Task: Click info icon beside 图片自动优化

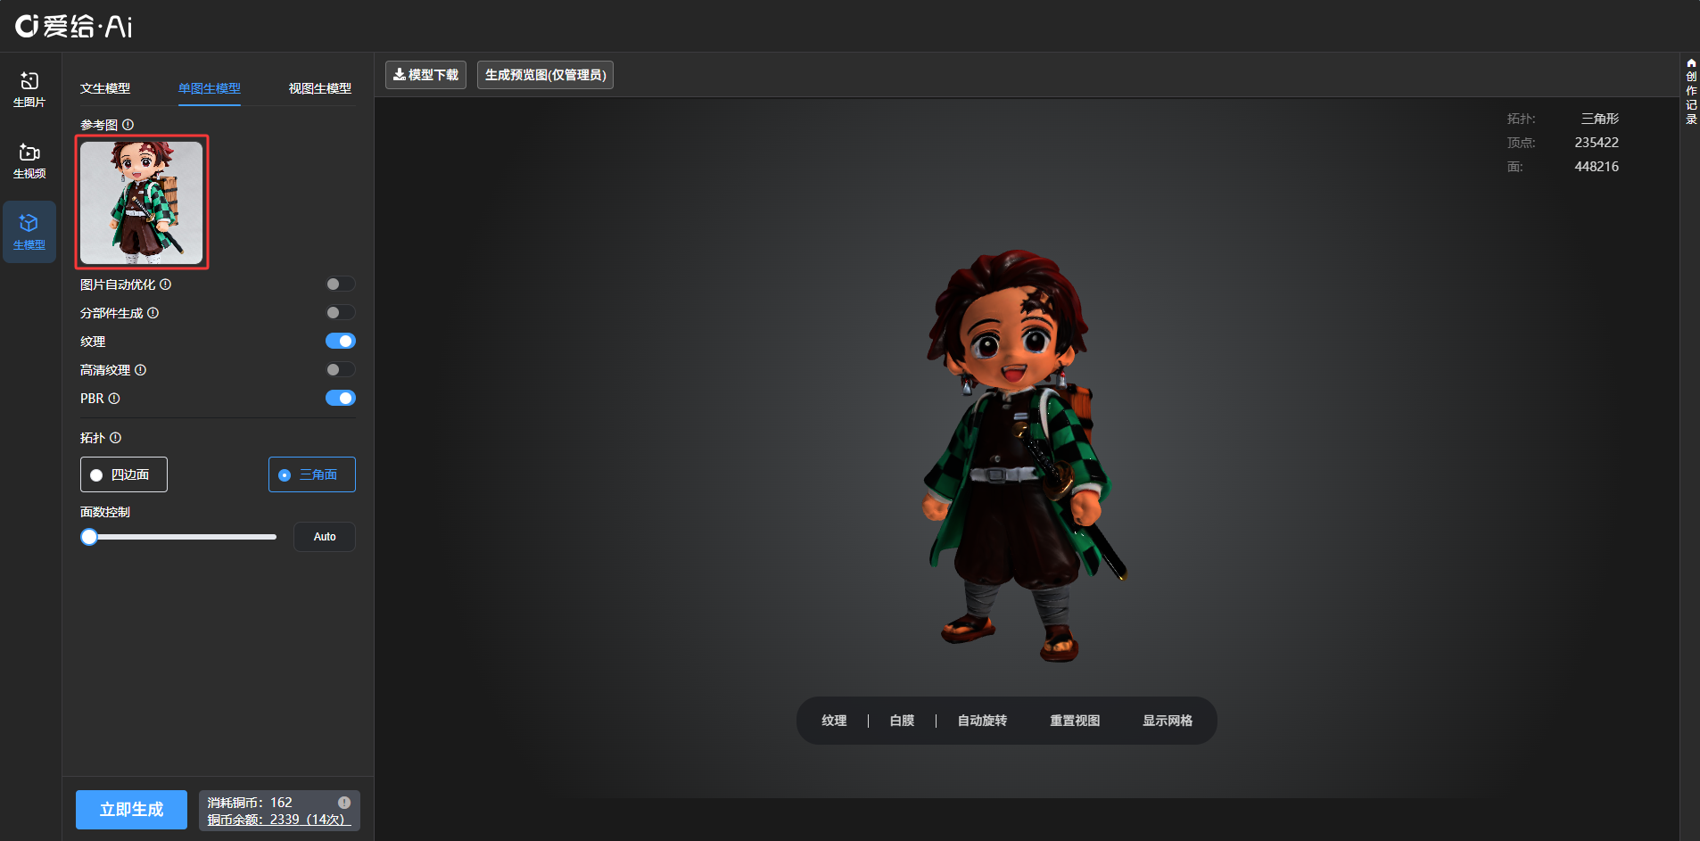Action: click(x=166, y=284)
